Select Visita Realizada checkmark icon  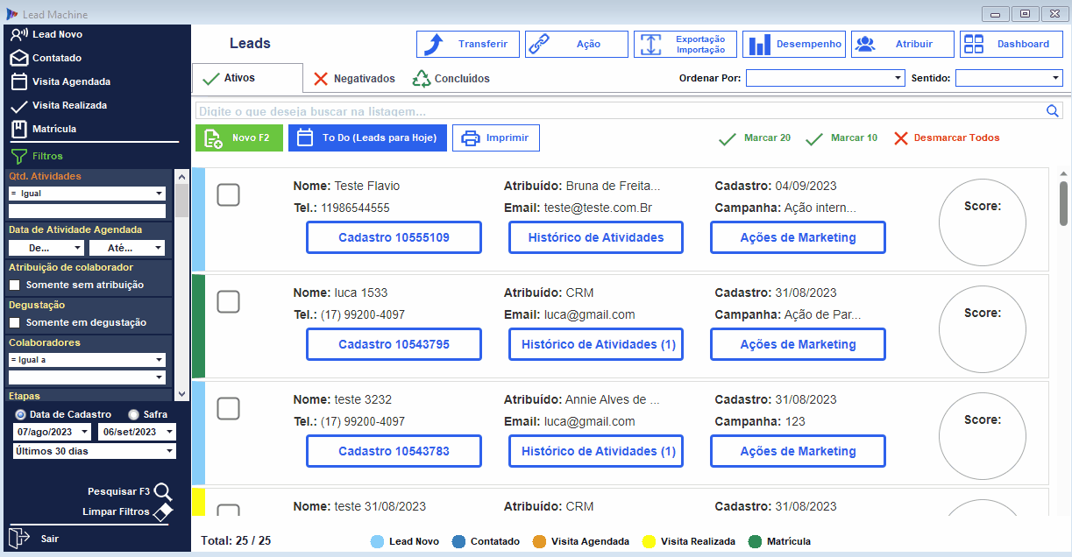(x=19, y=106)
